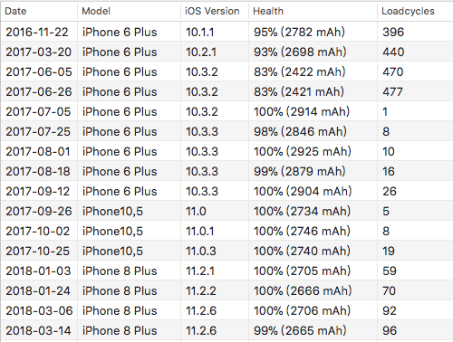Screen dimensions: 453x342
Task: Select first iPhone10,5 row dated 2017-09-26
Action: coord(226,211)
